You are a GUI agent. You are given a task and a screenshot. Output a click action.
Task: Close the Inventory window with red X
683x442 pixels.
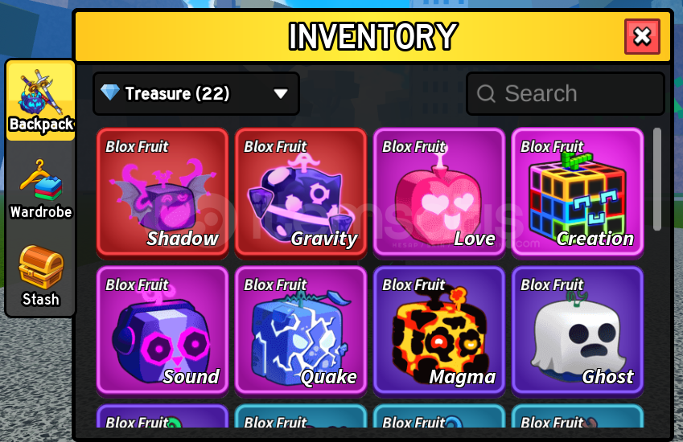(642, 36)
